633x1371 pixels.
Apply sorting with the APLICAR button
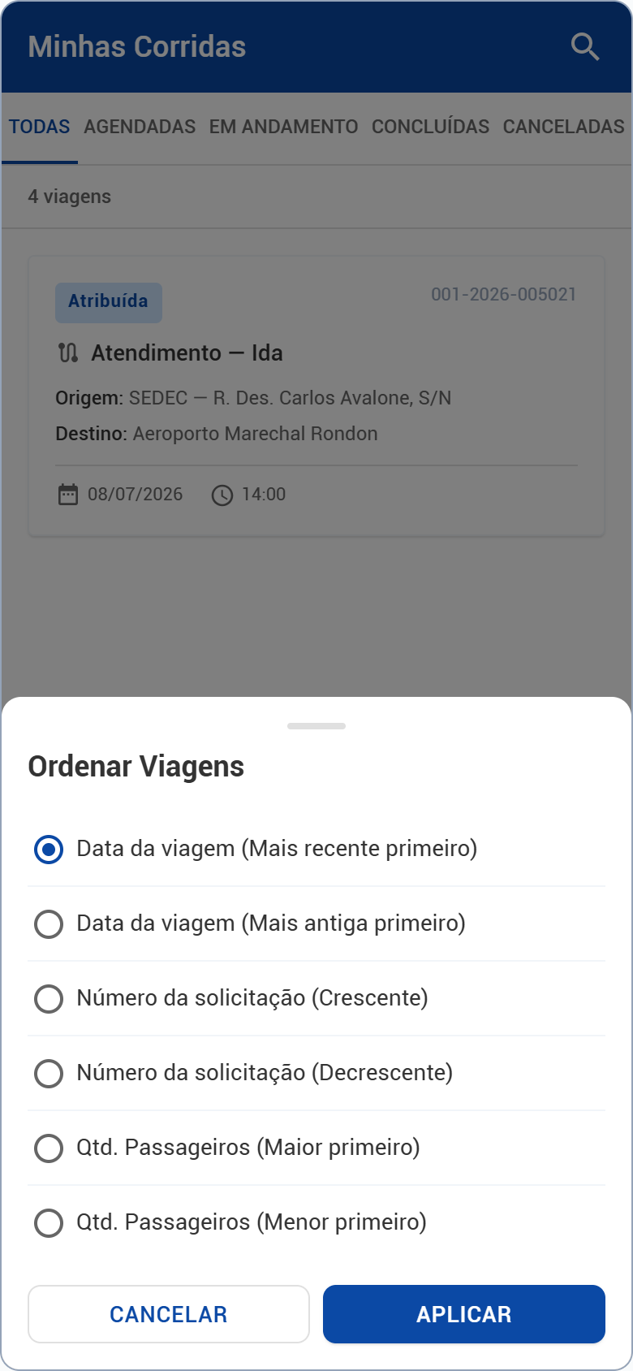click(464, 1314)
